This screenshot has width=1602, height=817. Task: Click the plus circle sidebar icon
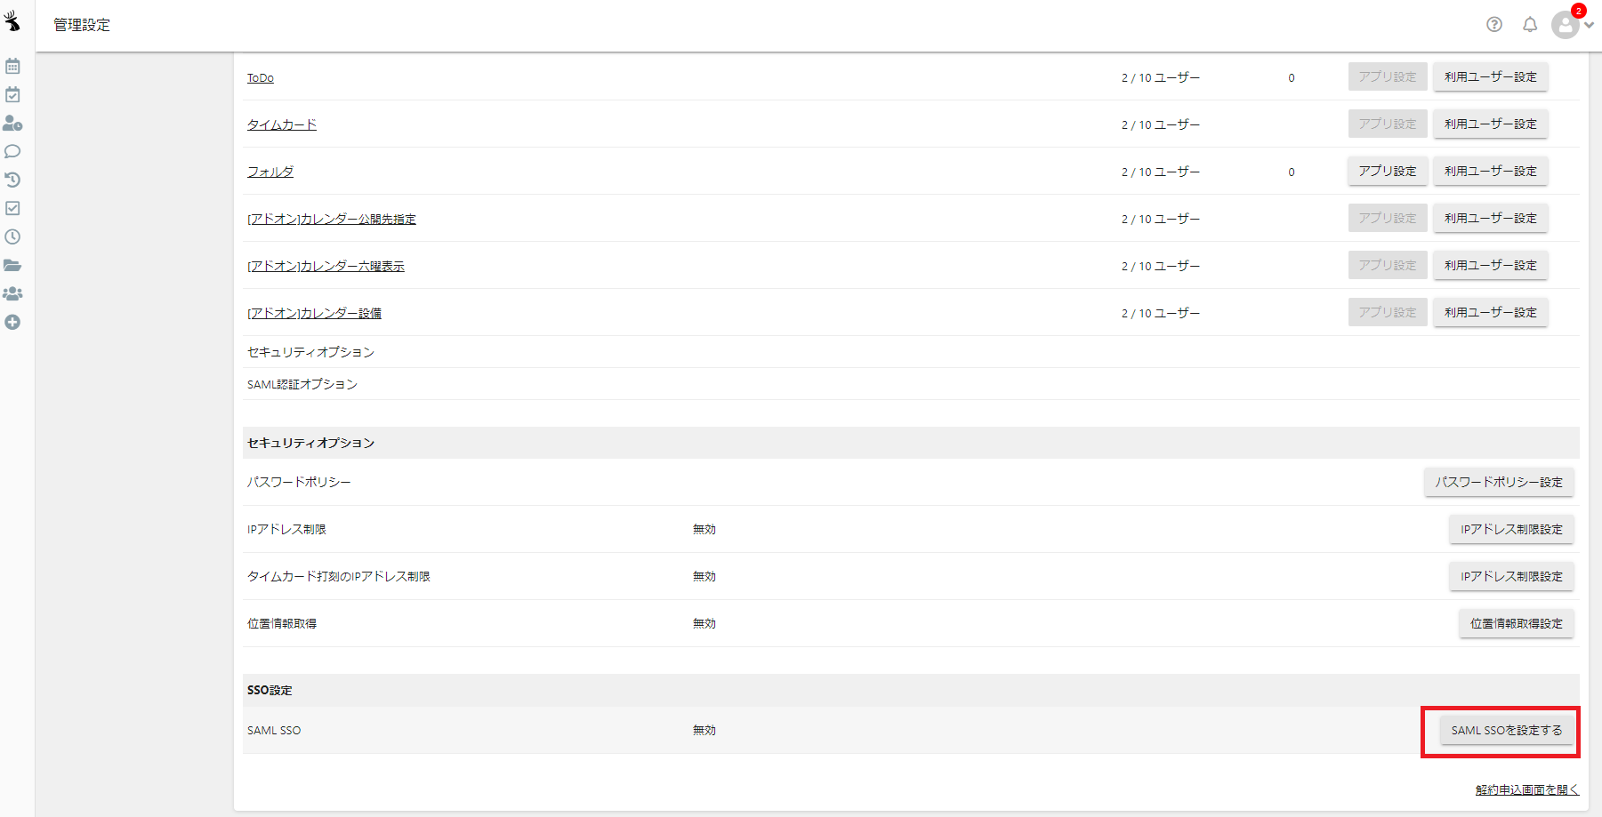coord(12,323)
